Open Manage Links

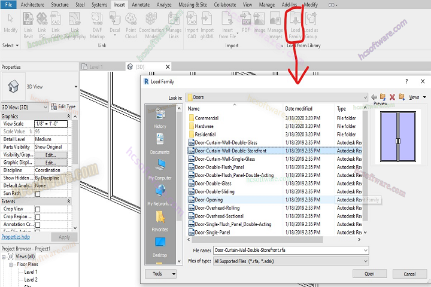[174, 25]
